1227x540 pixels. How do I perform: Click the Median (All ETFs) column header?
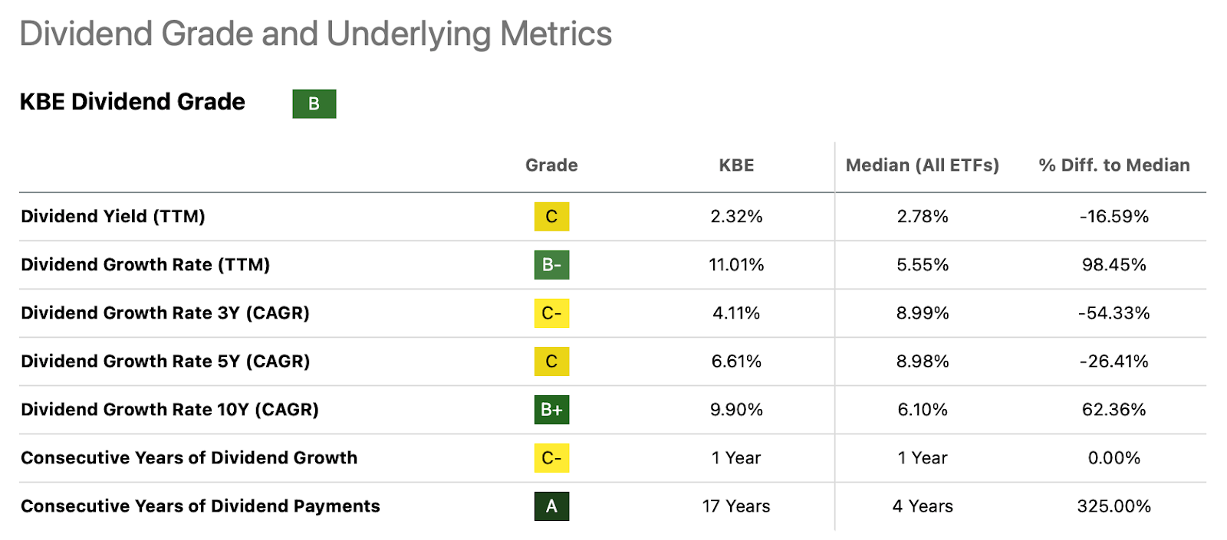[922, 165]
